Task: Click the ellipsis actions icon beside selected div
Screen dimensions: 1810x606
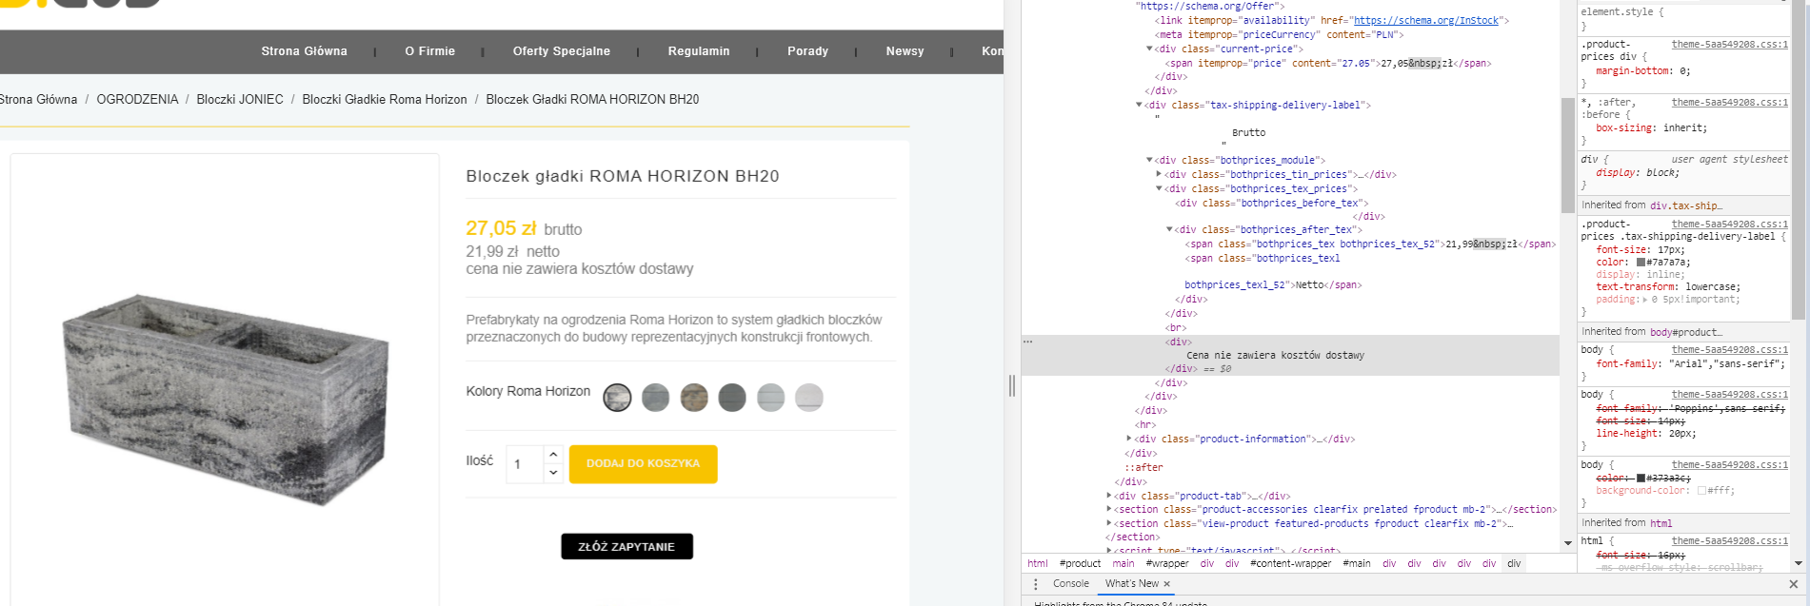Action: pyautogui.click(x=1028, y=342)
